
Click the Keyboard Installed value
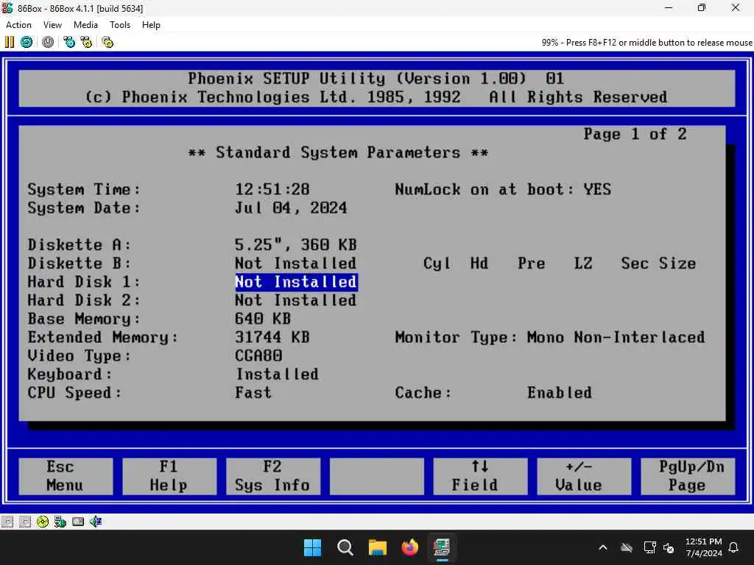[277, 374]
